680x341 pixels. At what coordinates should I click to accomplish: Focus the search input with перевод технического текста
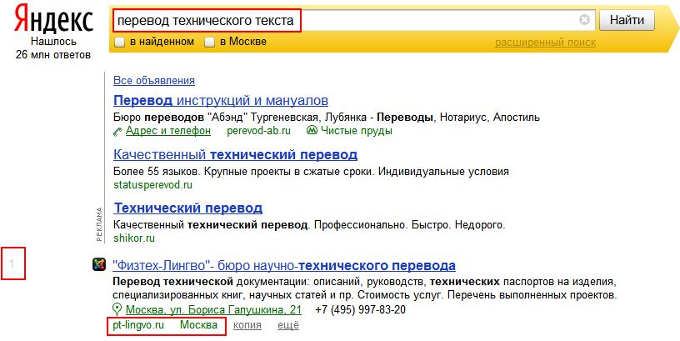[353, 20]
